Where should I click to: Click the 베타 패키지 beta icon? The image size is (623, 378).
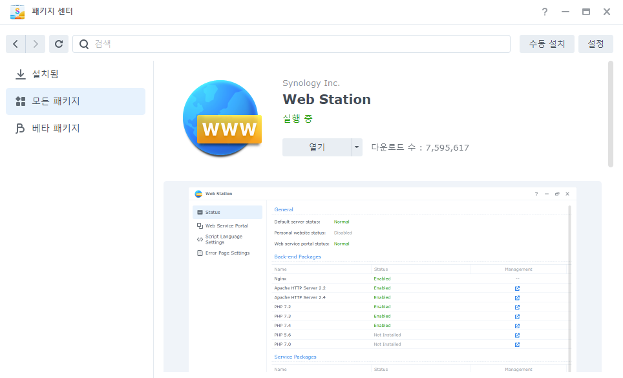(x=20, y=128)
